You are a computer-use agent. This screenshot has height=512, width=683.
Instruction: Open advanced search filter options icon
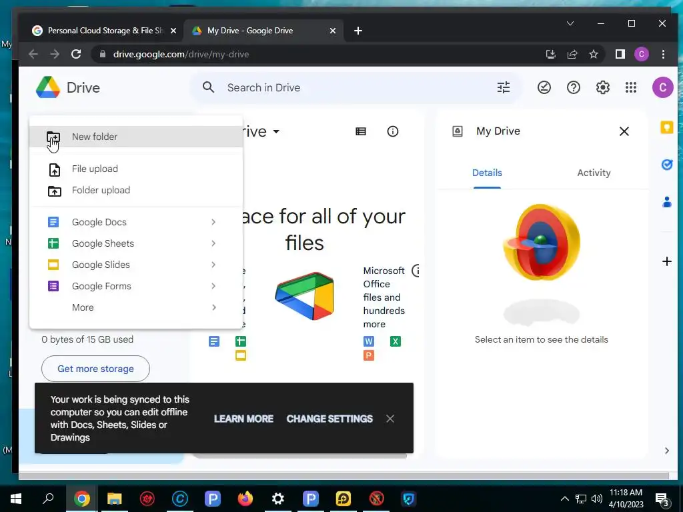504,87
